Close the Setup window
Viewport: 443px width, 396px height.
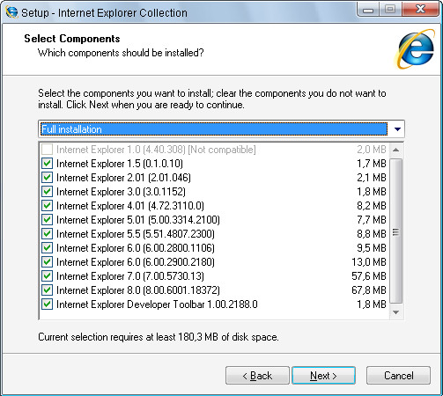point(421,10)
